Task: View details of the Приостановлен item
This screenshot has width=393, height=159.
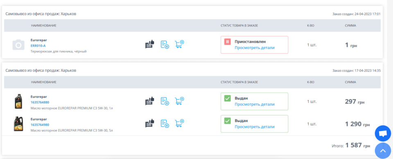Action: click(254, 48)
